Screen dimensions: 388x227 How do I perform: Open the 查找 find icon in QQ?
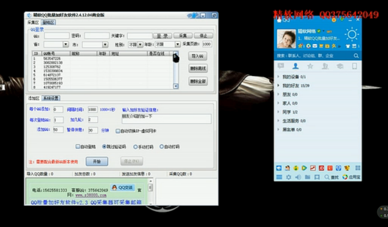click(x=331, y=177)
